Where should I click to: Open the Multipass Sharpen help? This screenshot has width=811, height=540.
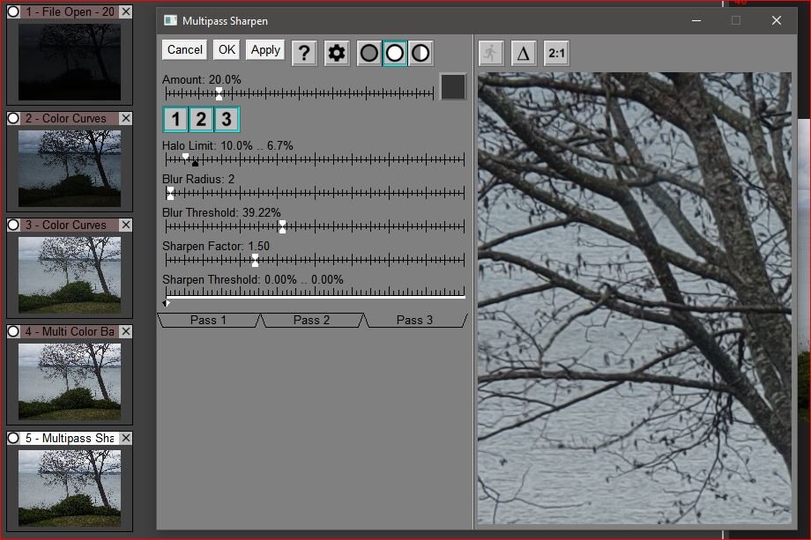tap(304, 52)
